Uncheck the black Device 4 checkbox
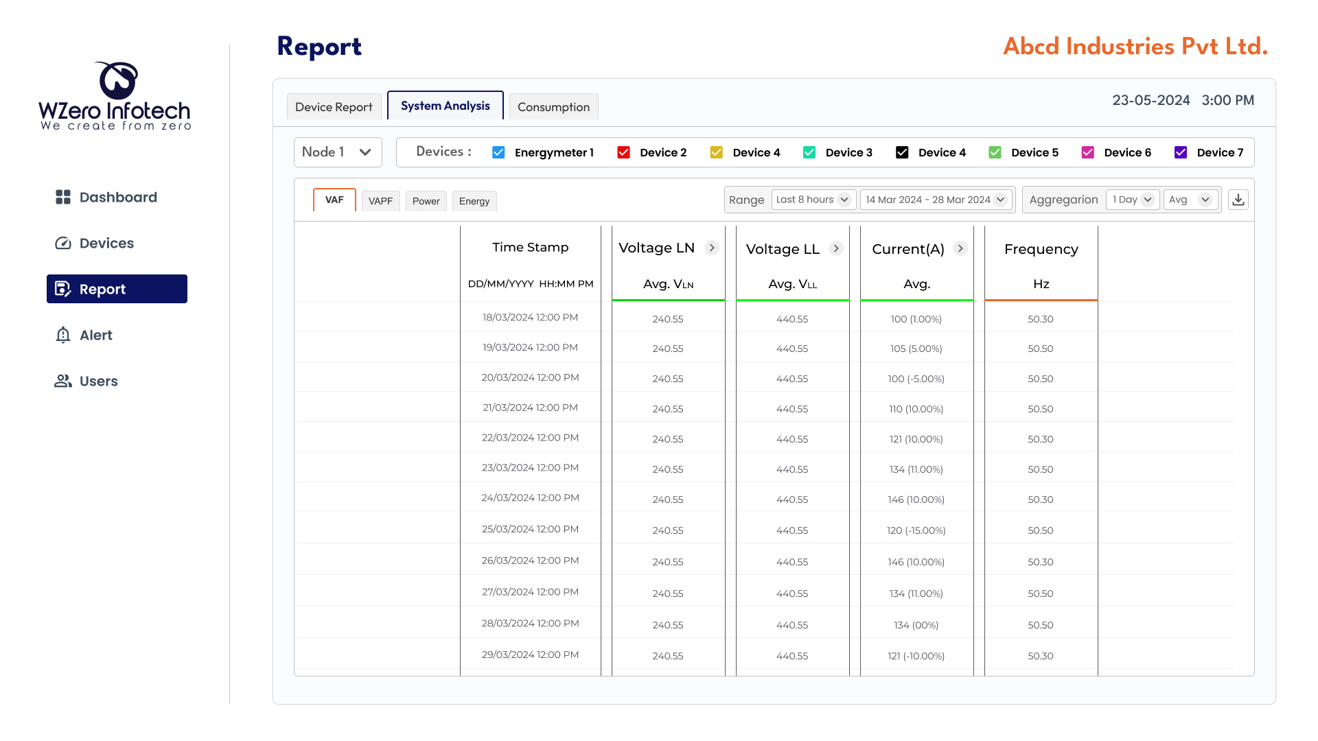The height and width of the screenshot is (741, 1318). coord(902,152)
